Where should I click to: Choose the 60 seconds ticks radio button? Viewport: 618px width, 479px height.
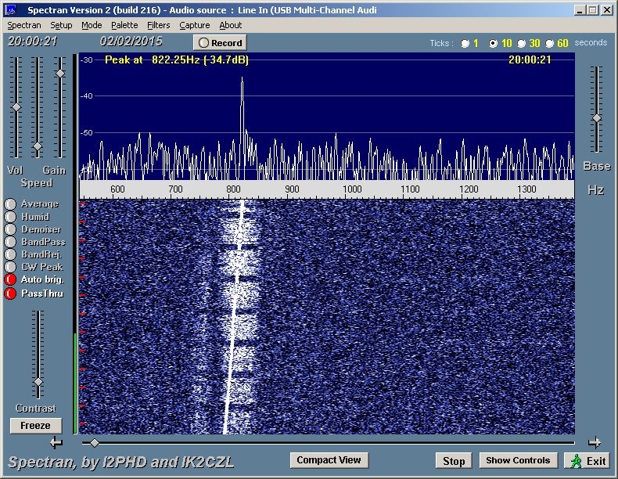tap(550, 44)
